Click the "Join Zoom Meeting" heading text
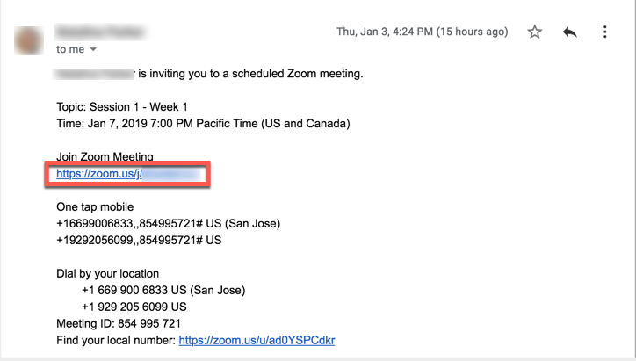 (x=104, y=157)
